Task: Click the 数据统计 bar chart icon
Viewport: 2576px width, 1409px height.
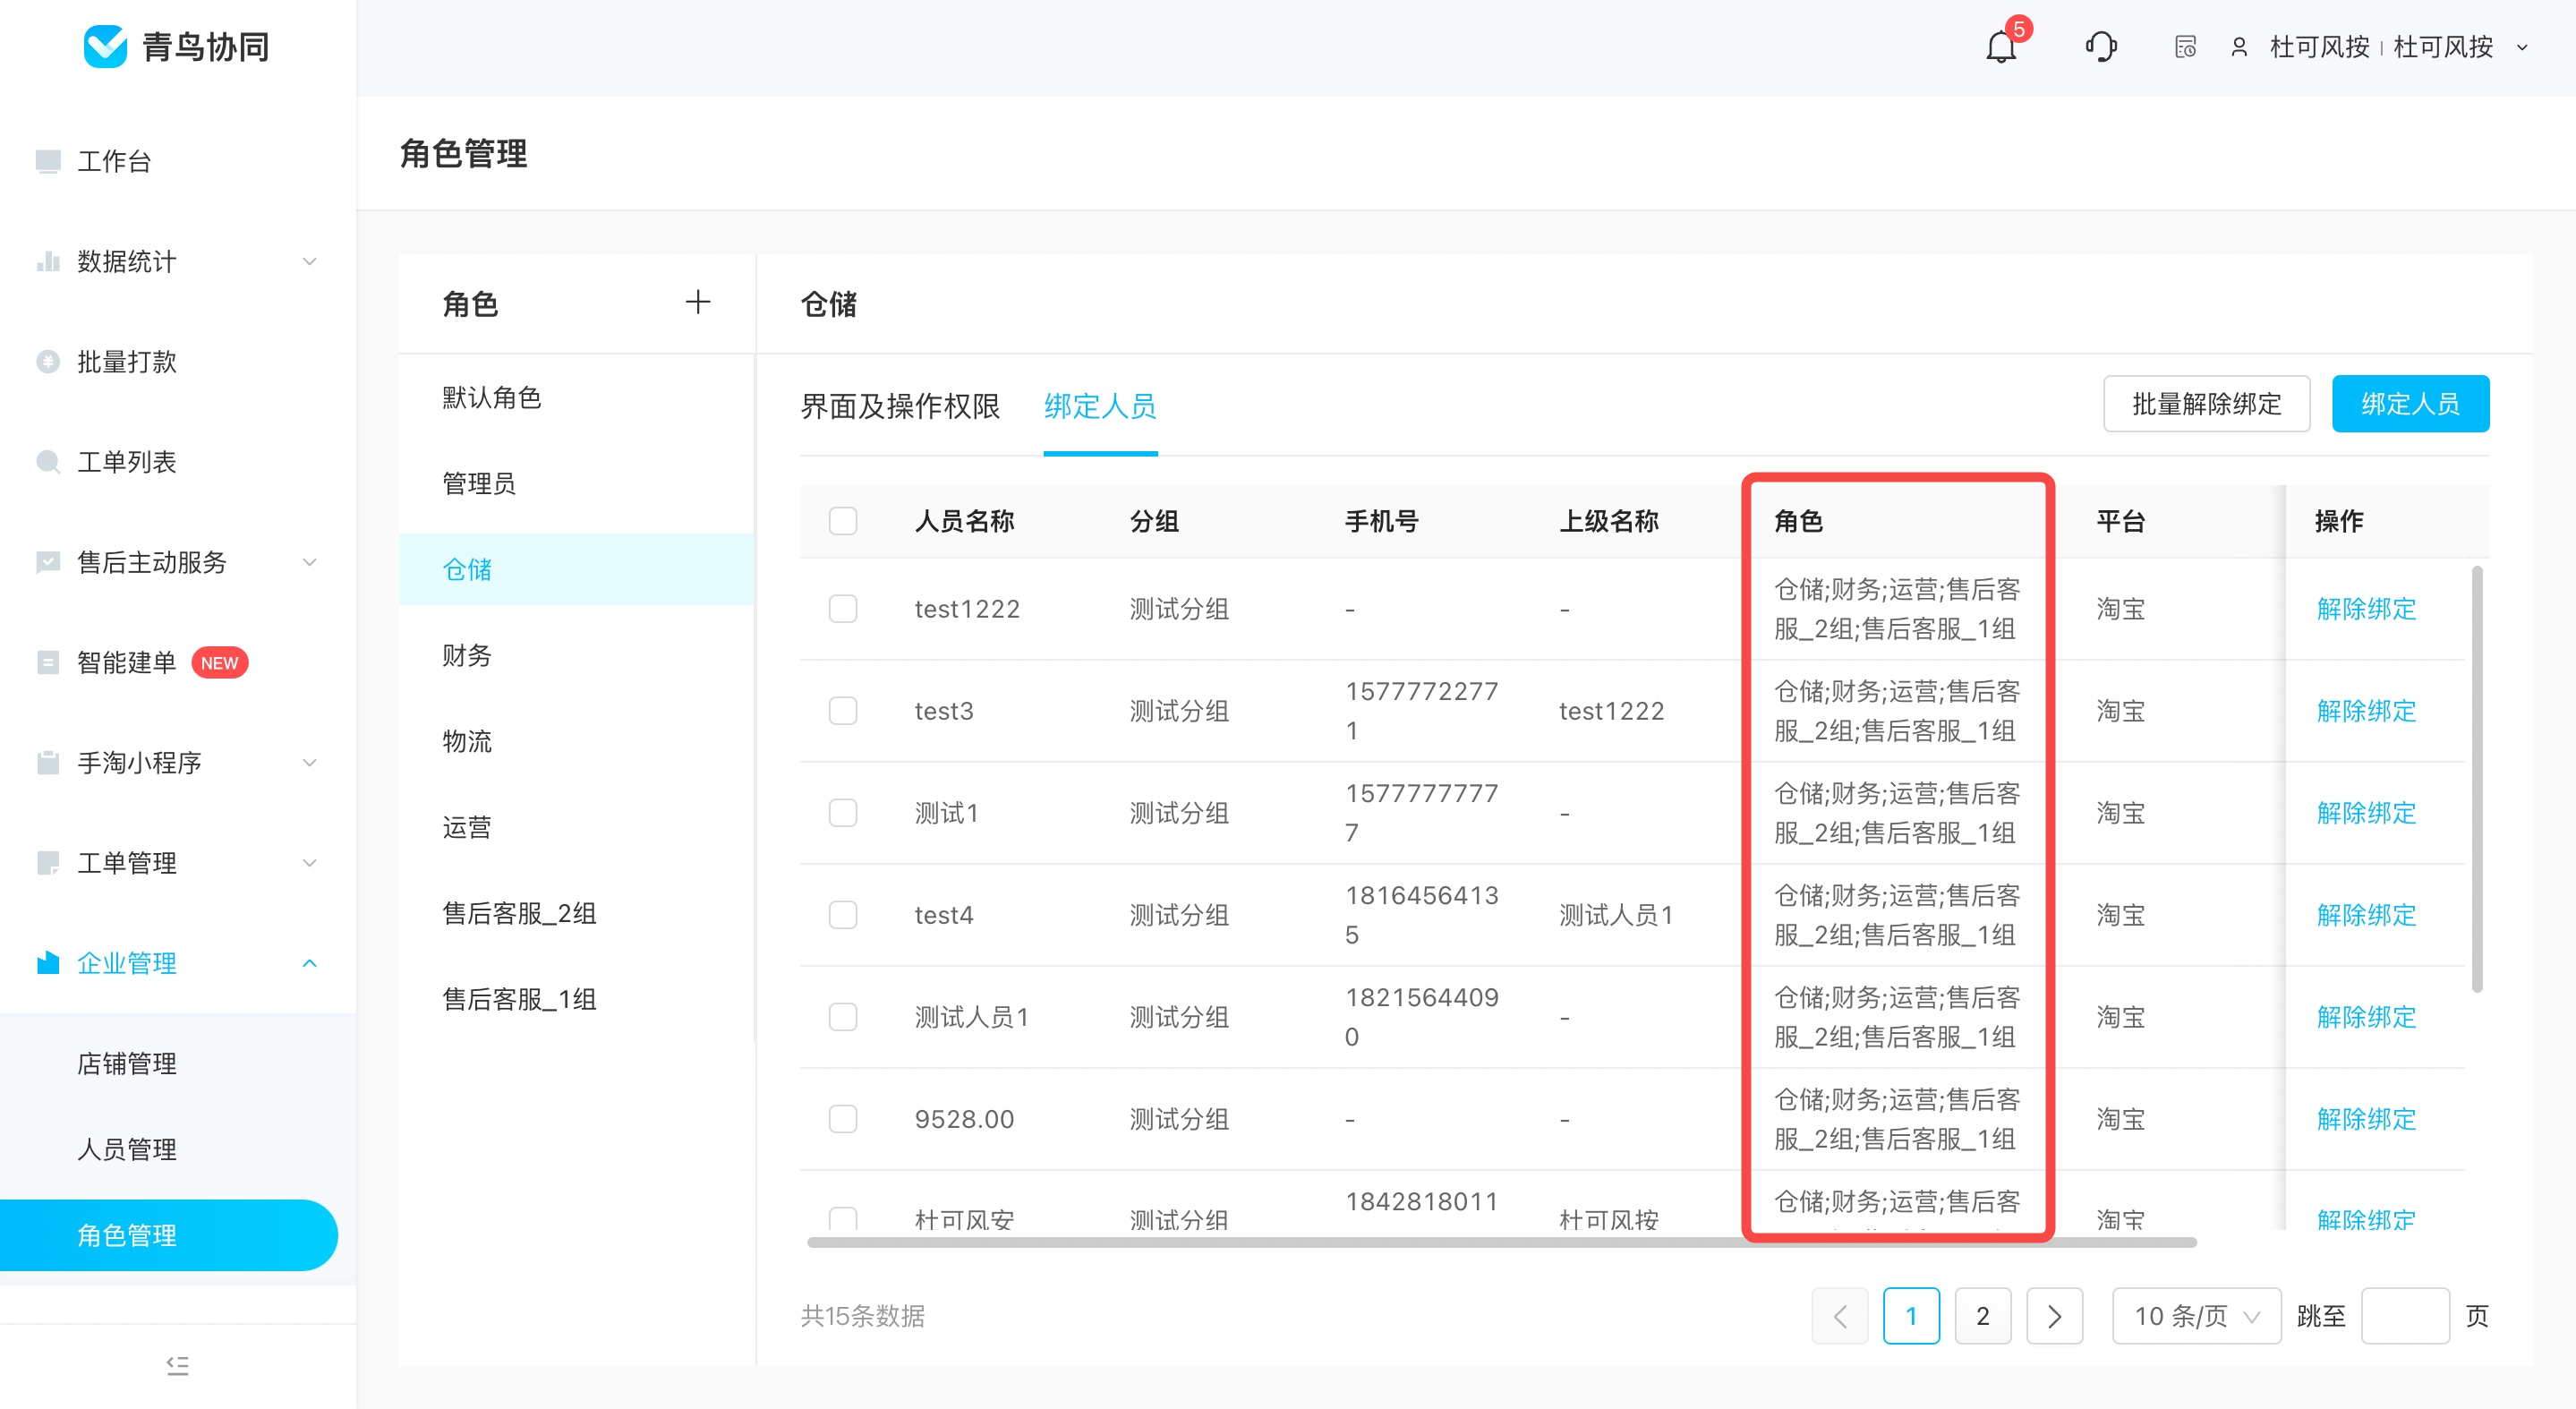Action: click(x=48, y=261)
